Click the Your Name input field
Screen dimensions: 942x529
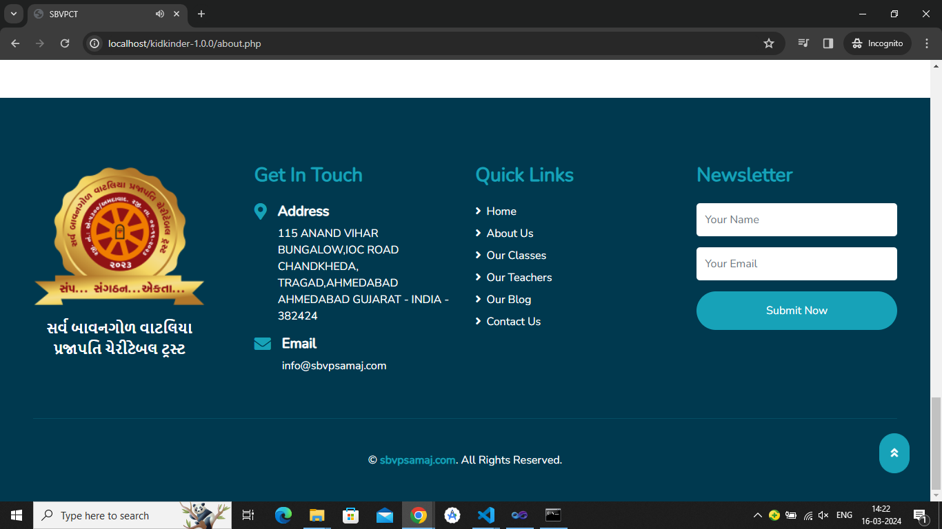tap(796, 220)
